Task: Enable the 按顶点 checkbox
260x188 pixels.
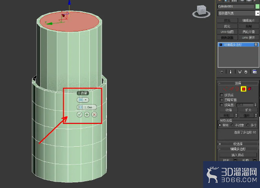Action: (x=221, y=95)
